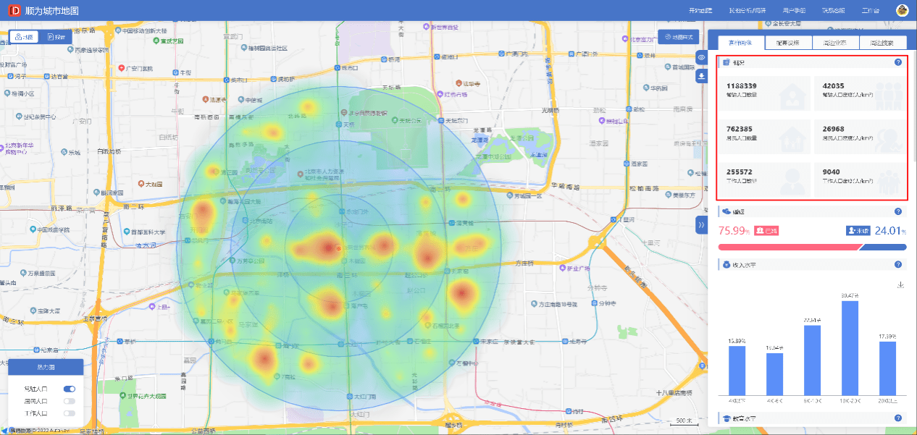Image resolution: width=917 pixels, height=435 pixels.
Task: Click help icon in the 婚姻 section
Action: click(x=898, y=211)
